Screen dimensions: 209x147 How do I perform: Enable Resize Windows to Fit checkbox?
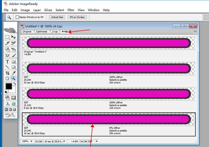[x=17, y=17]
